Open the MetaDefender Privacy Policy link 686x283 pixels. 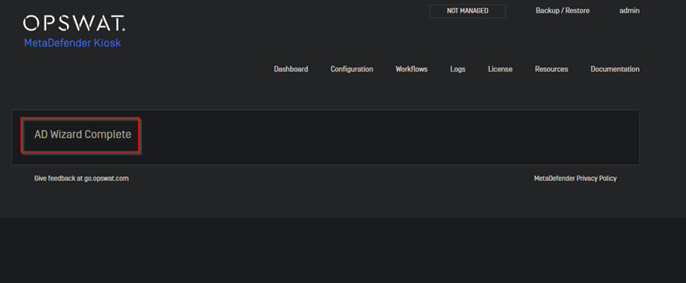(x=575, y=179)
